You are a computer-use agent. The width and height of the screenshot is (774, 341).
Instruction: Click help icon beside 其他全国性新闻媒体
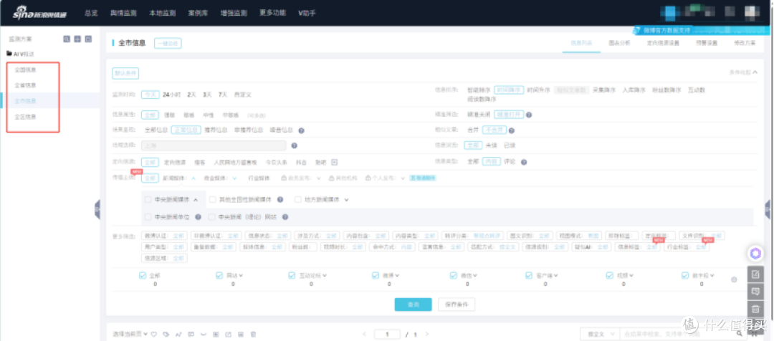280,200
